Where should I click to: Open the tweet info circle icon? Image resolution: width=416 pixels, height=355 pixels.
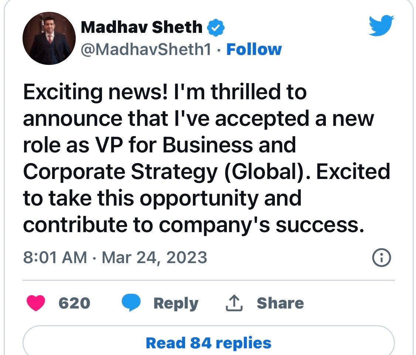click(x=381, y=258)
